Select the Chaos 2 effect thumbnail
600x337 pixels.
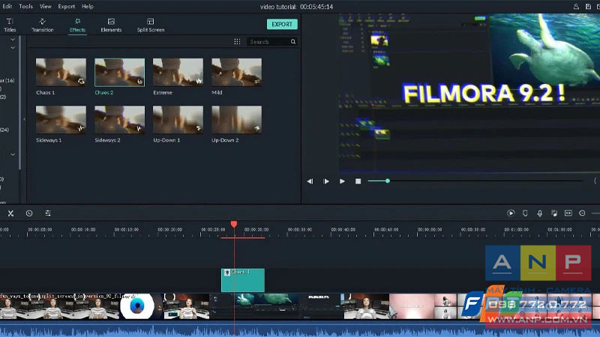[119, 72]
